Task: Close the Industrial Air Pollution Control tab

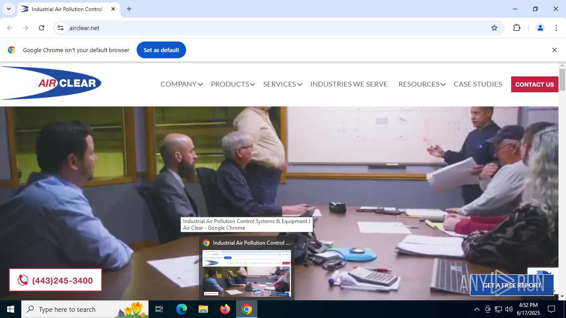Action: pyautogui.click(x=113, y=9)
